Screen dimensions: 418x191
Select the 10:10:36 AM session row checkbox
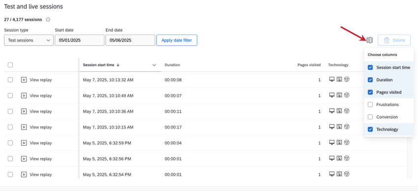point(10,111)
